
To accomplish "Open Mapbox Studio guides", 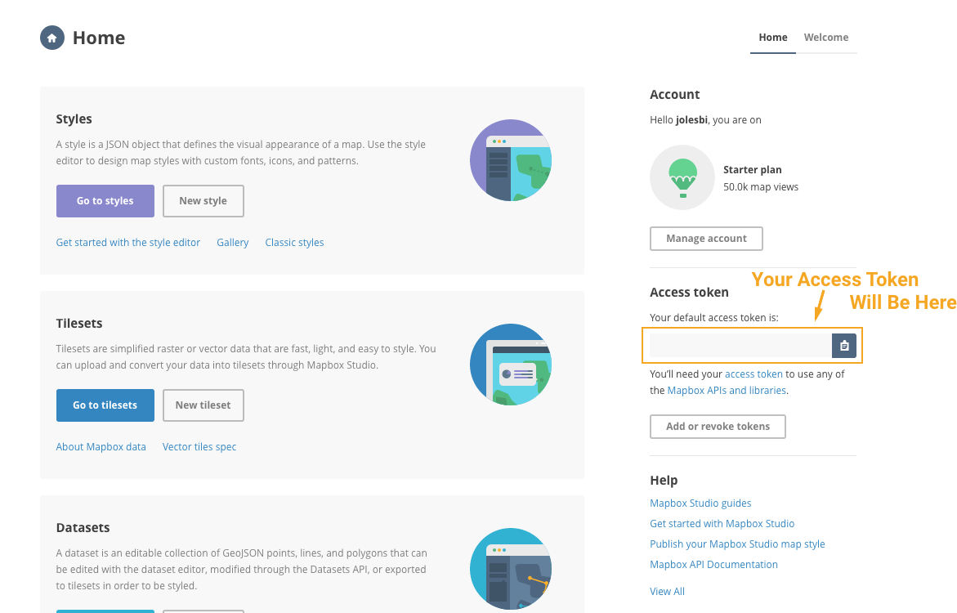I will 700,503.
